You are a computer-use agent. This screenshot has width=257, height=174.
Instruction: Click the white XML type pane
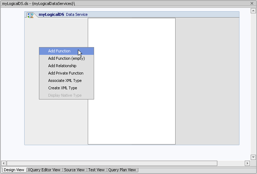click(x=132, y=81)
